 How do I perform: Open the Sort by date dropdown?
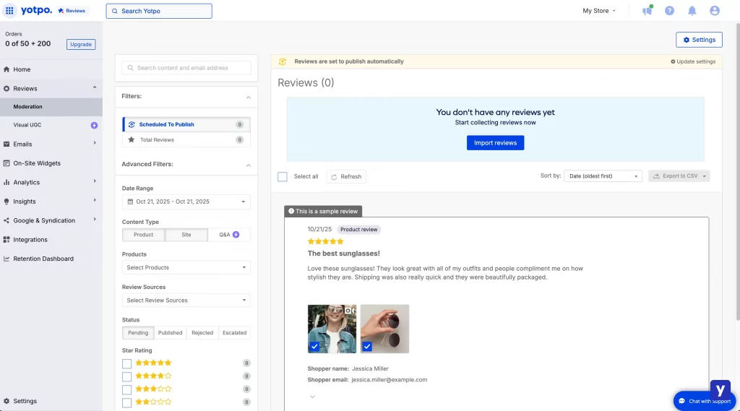click(x=603, y=176)
